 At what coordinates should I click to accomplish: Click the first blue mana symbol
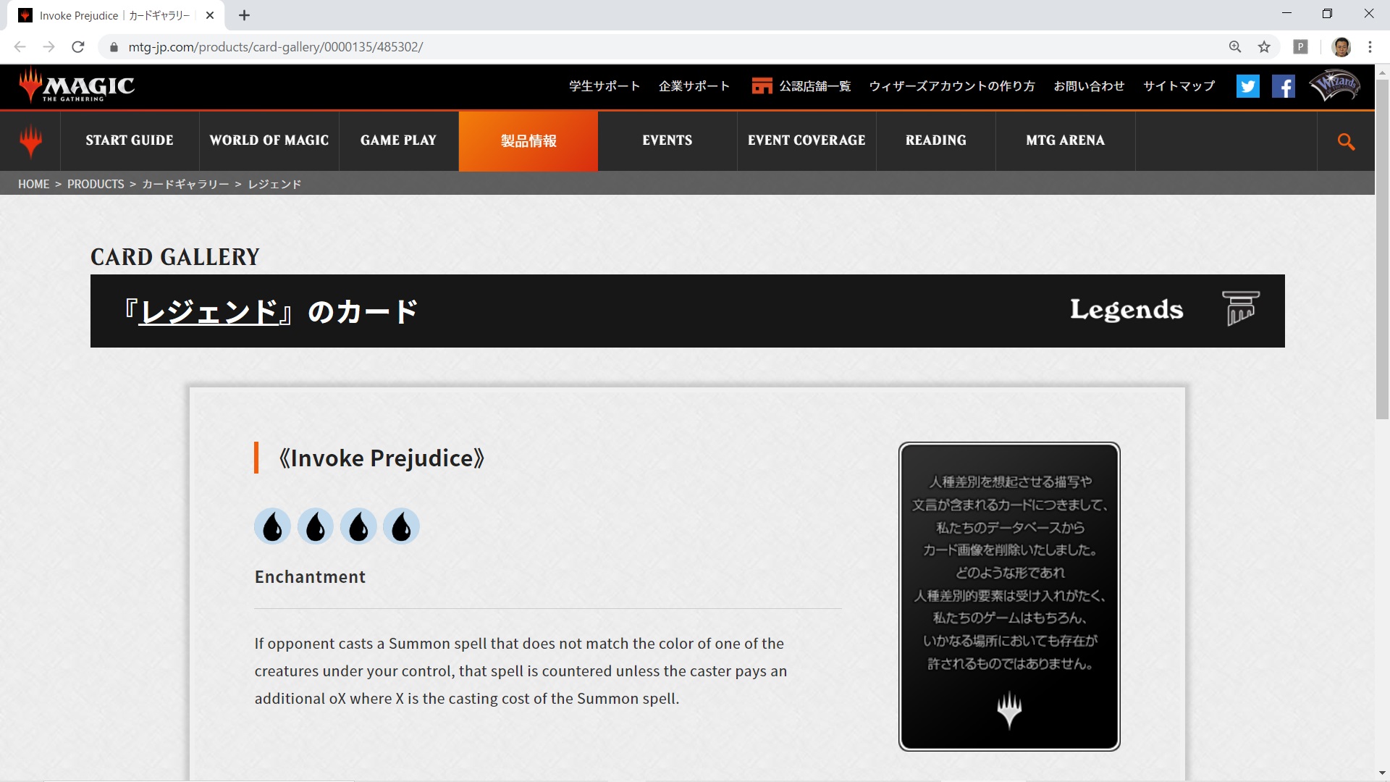coord(272,526)
